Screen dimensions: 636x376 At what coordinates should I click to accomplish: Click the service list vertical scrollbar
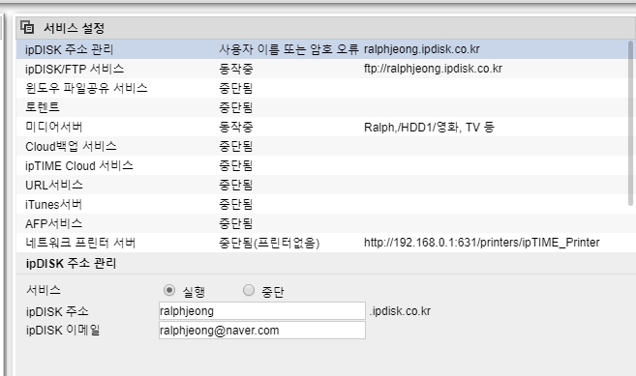(630, 124)
